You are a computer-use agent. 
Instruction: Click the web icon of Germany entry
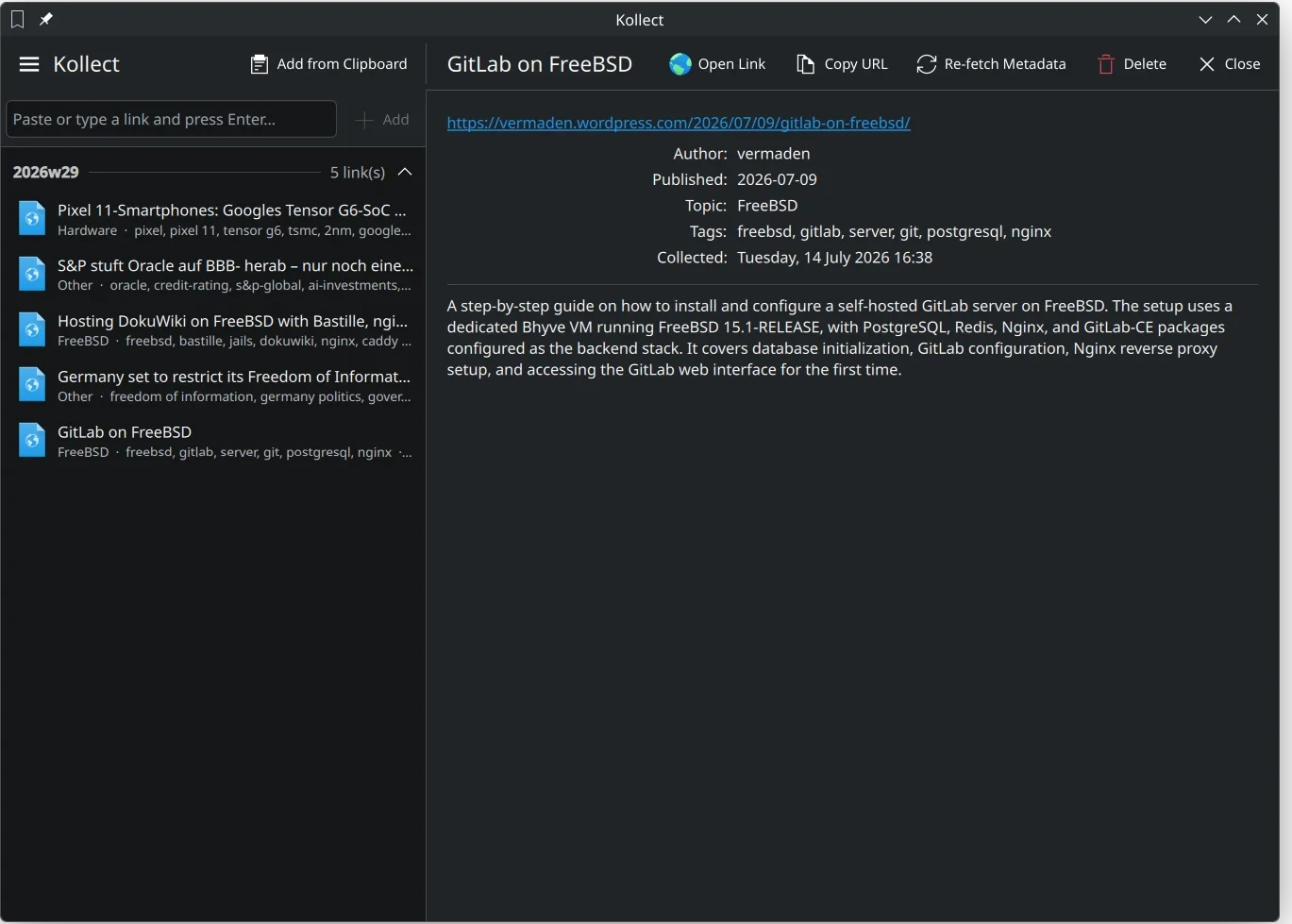point(32,385)
